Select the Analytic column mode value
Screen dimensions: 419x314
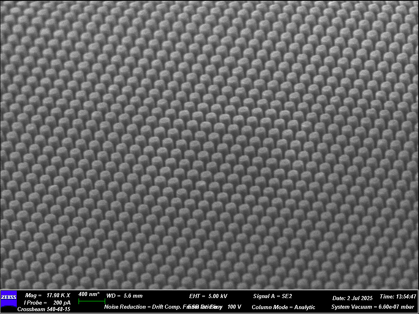[305, 307]
